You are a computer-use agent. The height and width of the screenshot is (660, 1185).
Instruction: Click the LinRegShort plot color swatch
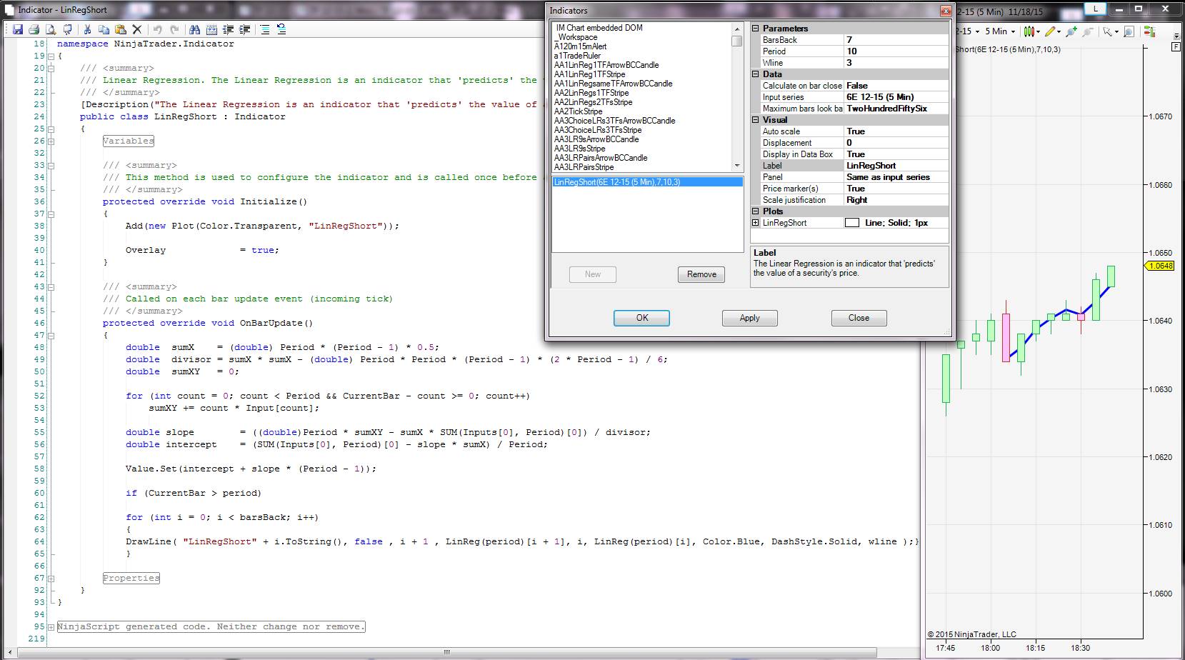tap(852, 223)
